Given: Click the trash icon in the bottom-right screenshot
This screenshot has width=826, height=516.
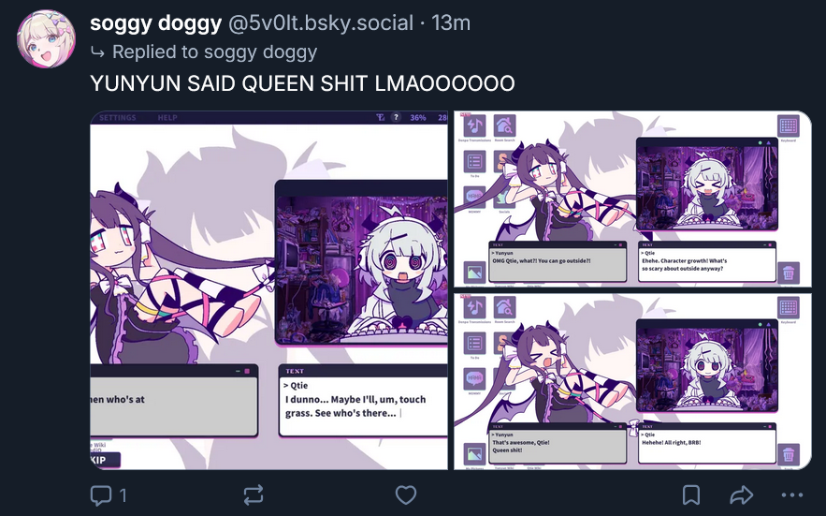Looking at the screenshot, I should (788, 454).
